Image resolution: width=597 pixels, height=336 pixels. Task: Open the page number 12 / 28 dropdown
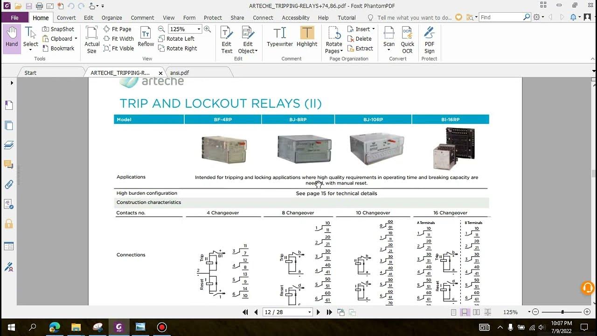309,312
